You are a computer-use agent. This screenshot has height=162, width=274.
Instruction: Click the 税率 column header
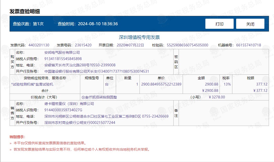(x=226, y=78)
